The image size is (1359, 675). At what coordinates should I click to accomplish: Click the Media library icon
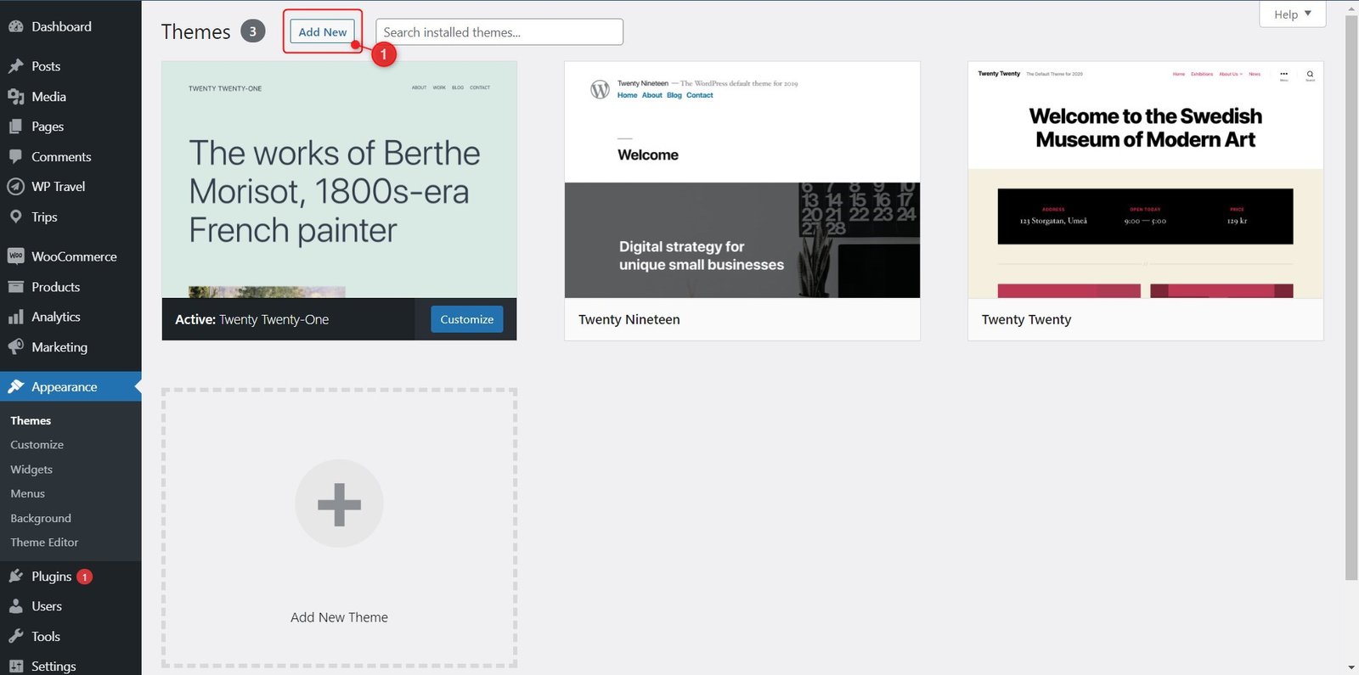(15, 97)
